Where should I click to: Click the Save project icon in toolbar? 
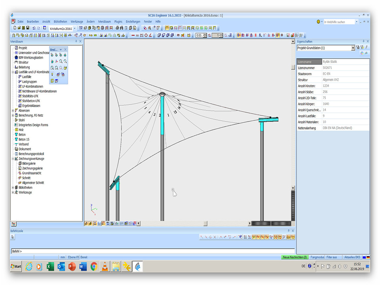[x=28, y=28]
